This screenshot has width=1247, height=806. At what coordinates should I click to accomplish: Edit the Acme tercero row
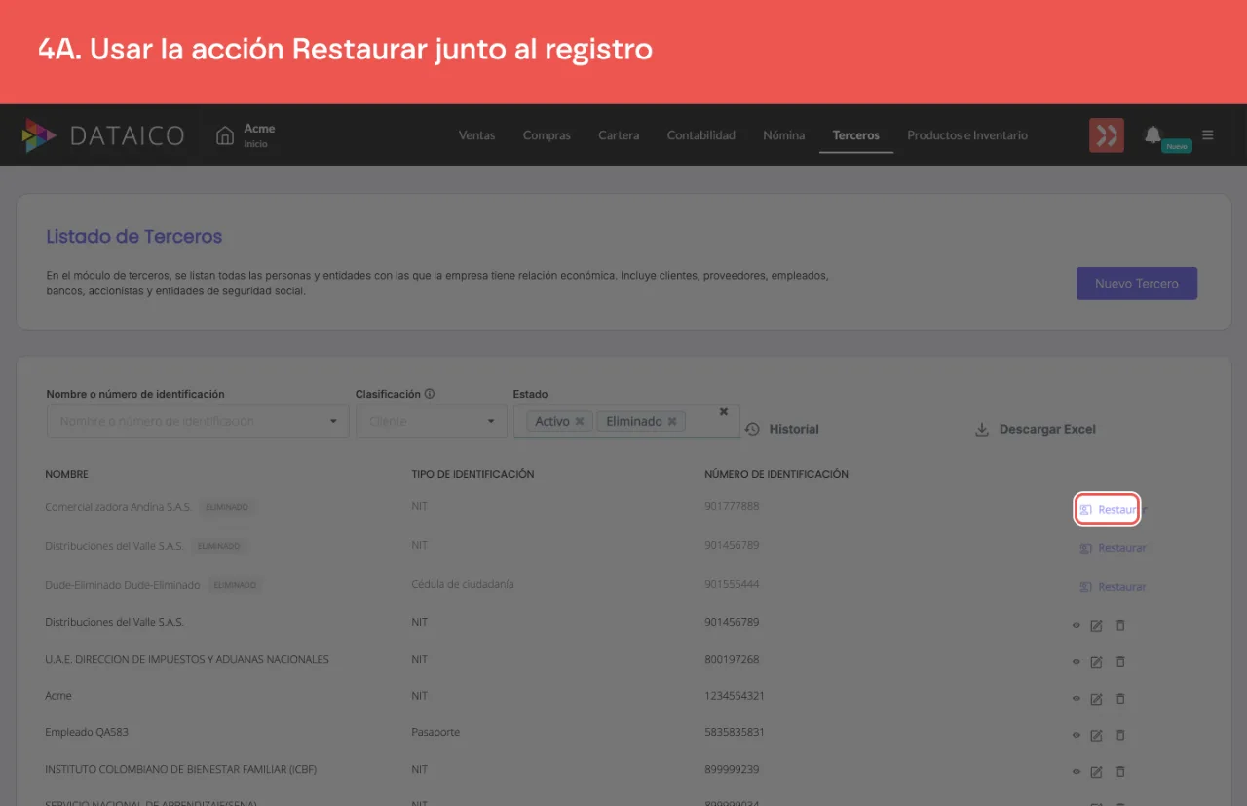[1096, 699]
